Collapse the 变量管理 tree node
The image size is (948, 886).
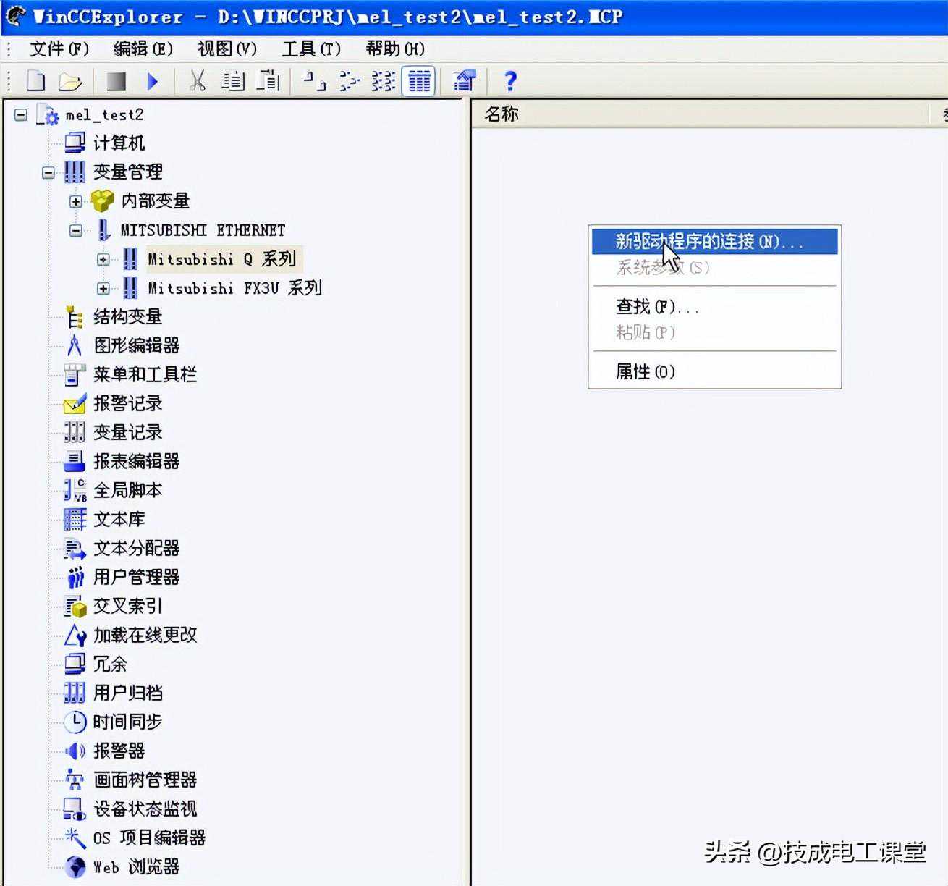(x=48, y=172)
